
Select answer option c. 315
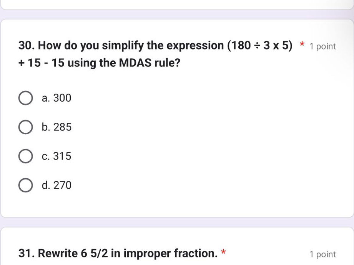tap(25, 156)
